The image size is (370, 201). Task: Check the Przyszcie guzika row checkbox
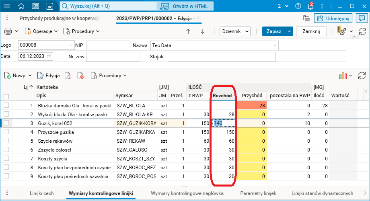6,132
